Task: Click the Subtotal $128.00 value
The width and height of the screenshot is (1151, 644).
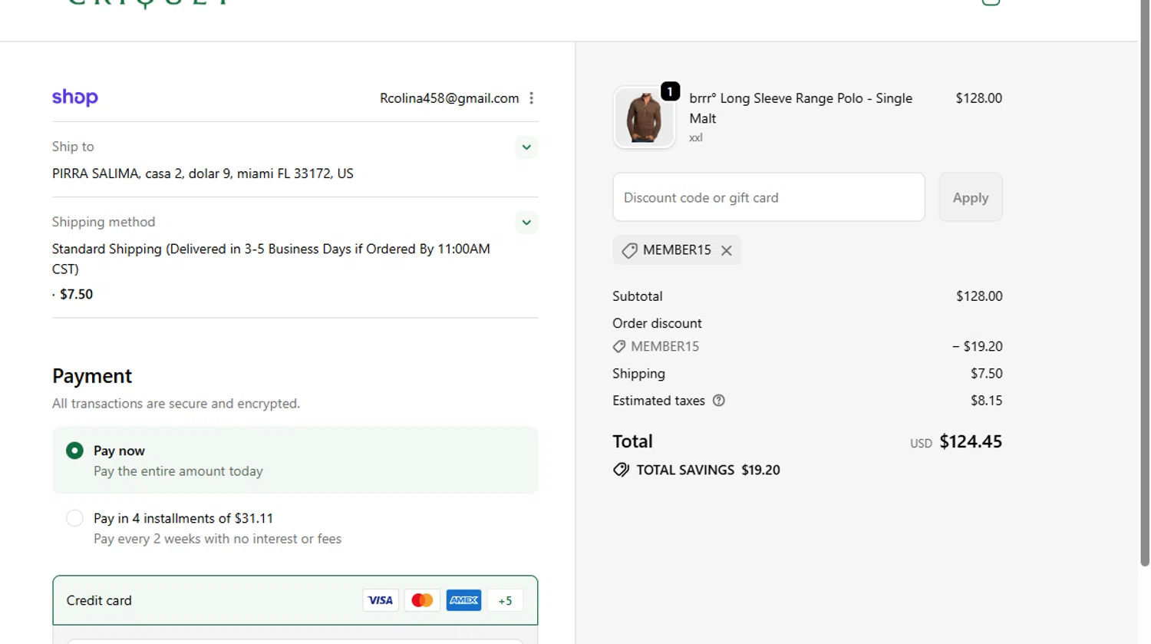Action: click(x=979, y=296)
